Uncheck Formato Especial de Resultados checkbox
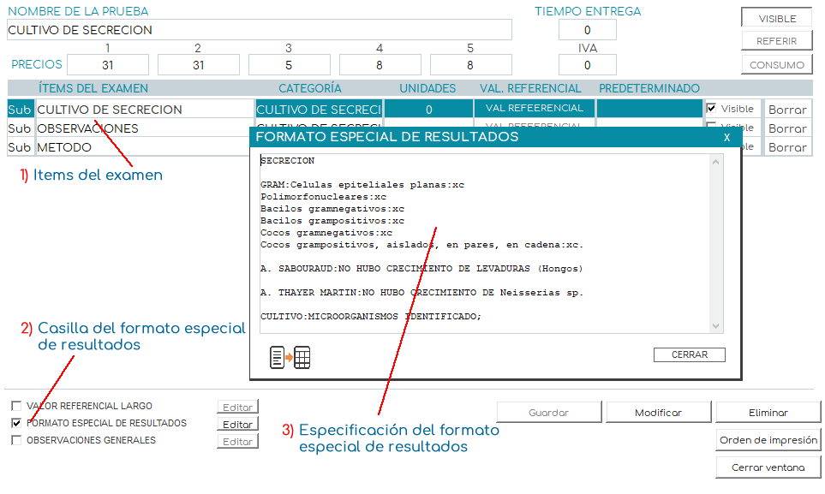The image size is (825, 494). 16,424
